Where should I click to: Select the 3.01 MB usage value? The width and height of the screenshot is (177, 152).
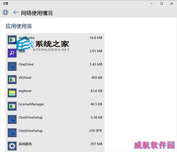[x=96, y=51]
